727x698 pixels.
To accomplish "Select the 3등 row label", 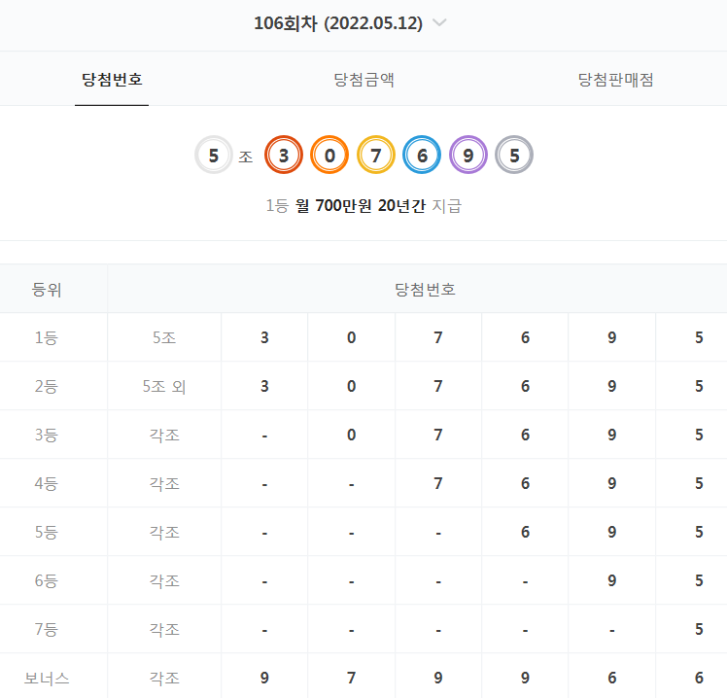I will point(47,435).
